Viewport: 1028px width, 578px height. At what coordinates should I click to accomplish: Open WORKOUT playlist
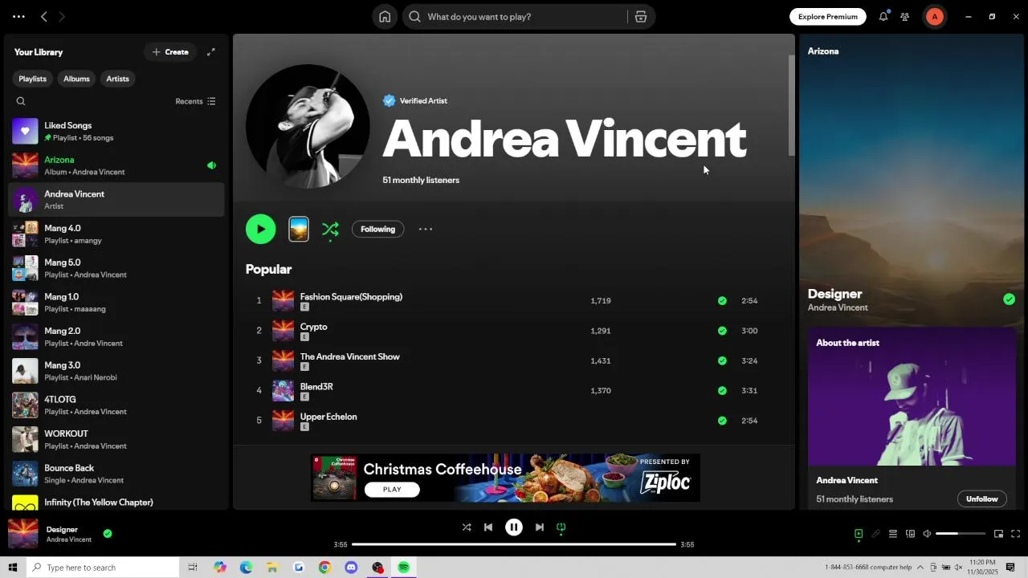click(x=116, y=439)
